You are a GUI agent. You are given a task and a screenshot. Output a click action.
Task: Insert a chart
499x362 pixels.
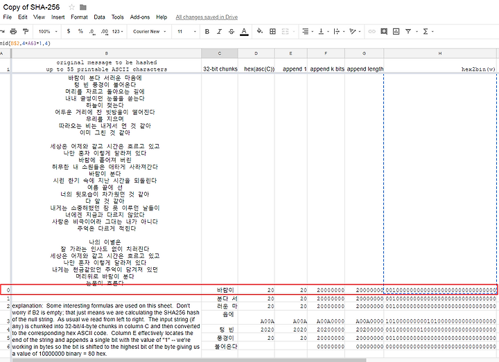tap(396, 31)
